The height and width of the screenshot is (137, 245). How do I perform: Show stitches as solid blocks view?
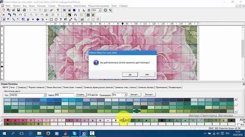coord(74,10)
